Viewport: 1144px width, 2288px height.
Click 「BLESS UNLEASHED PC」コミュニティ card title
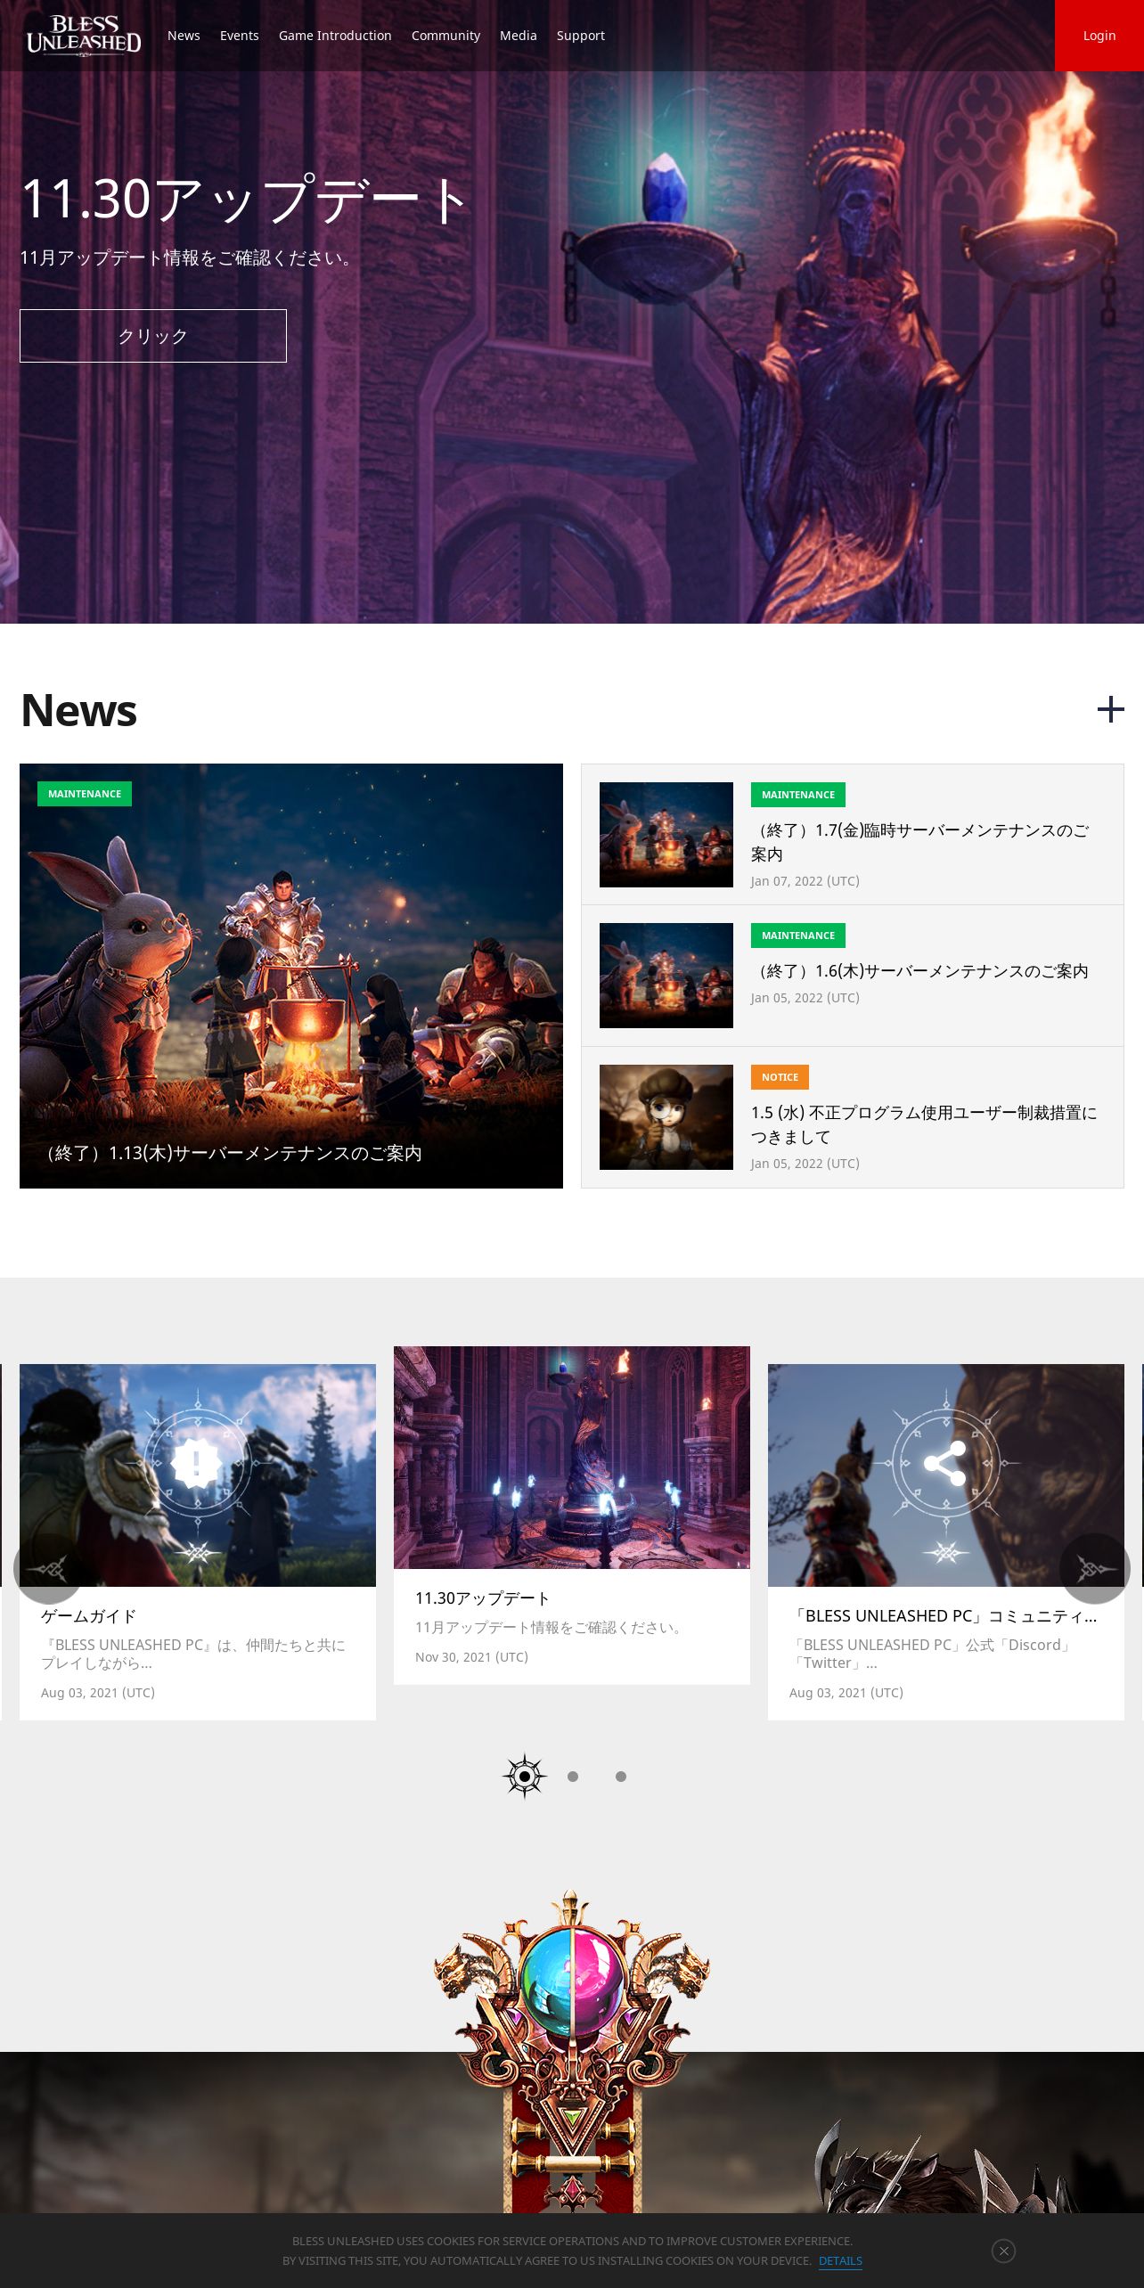(944, 1616)
